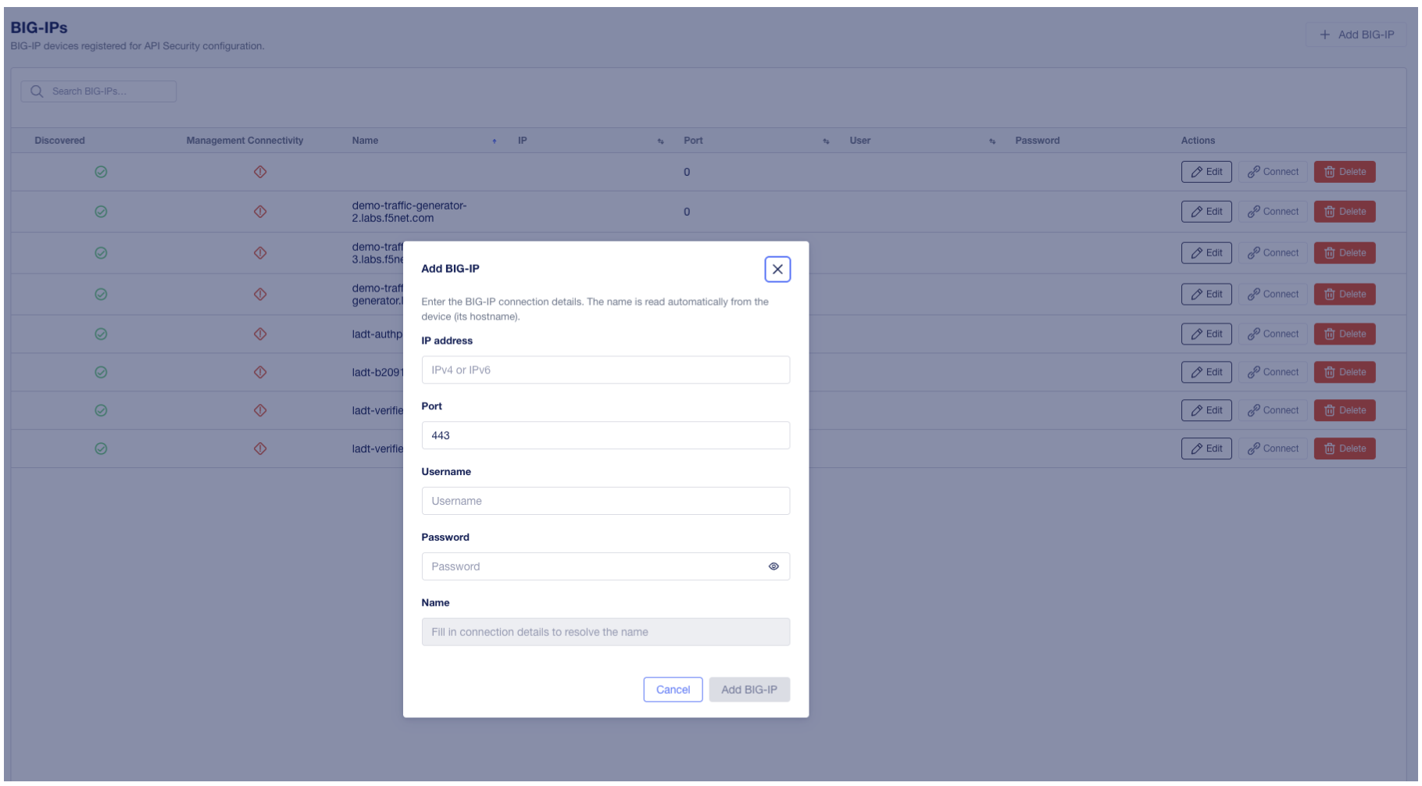Click the Username input field
The height and width of the screenshot is (786, 1422).
605,501
